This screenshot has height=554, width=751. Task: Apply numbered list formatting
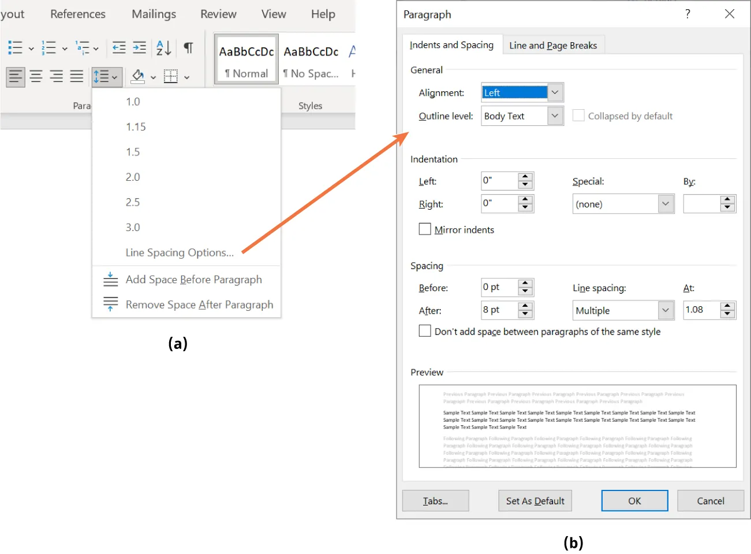[x=50, y=47]
